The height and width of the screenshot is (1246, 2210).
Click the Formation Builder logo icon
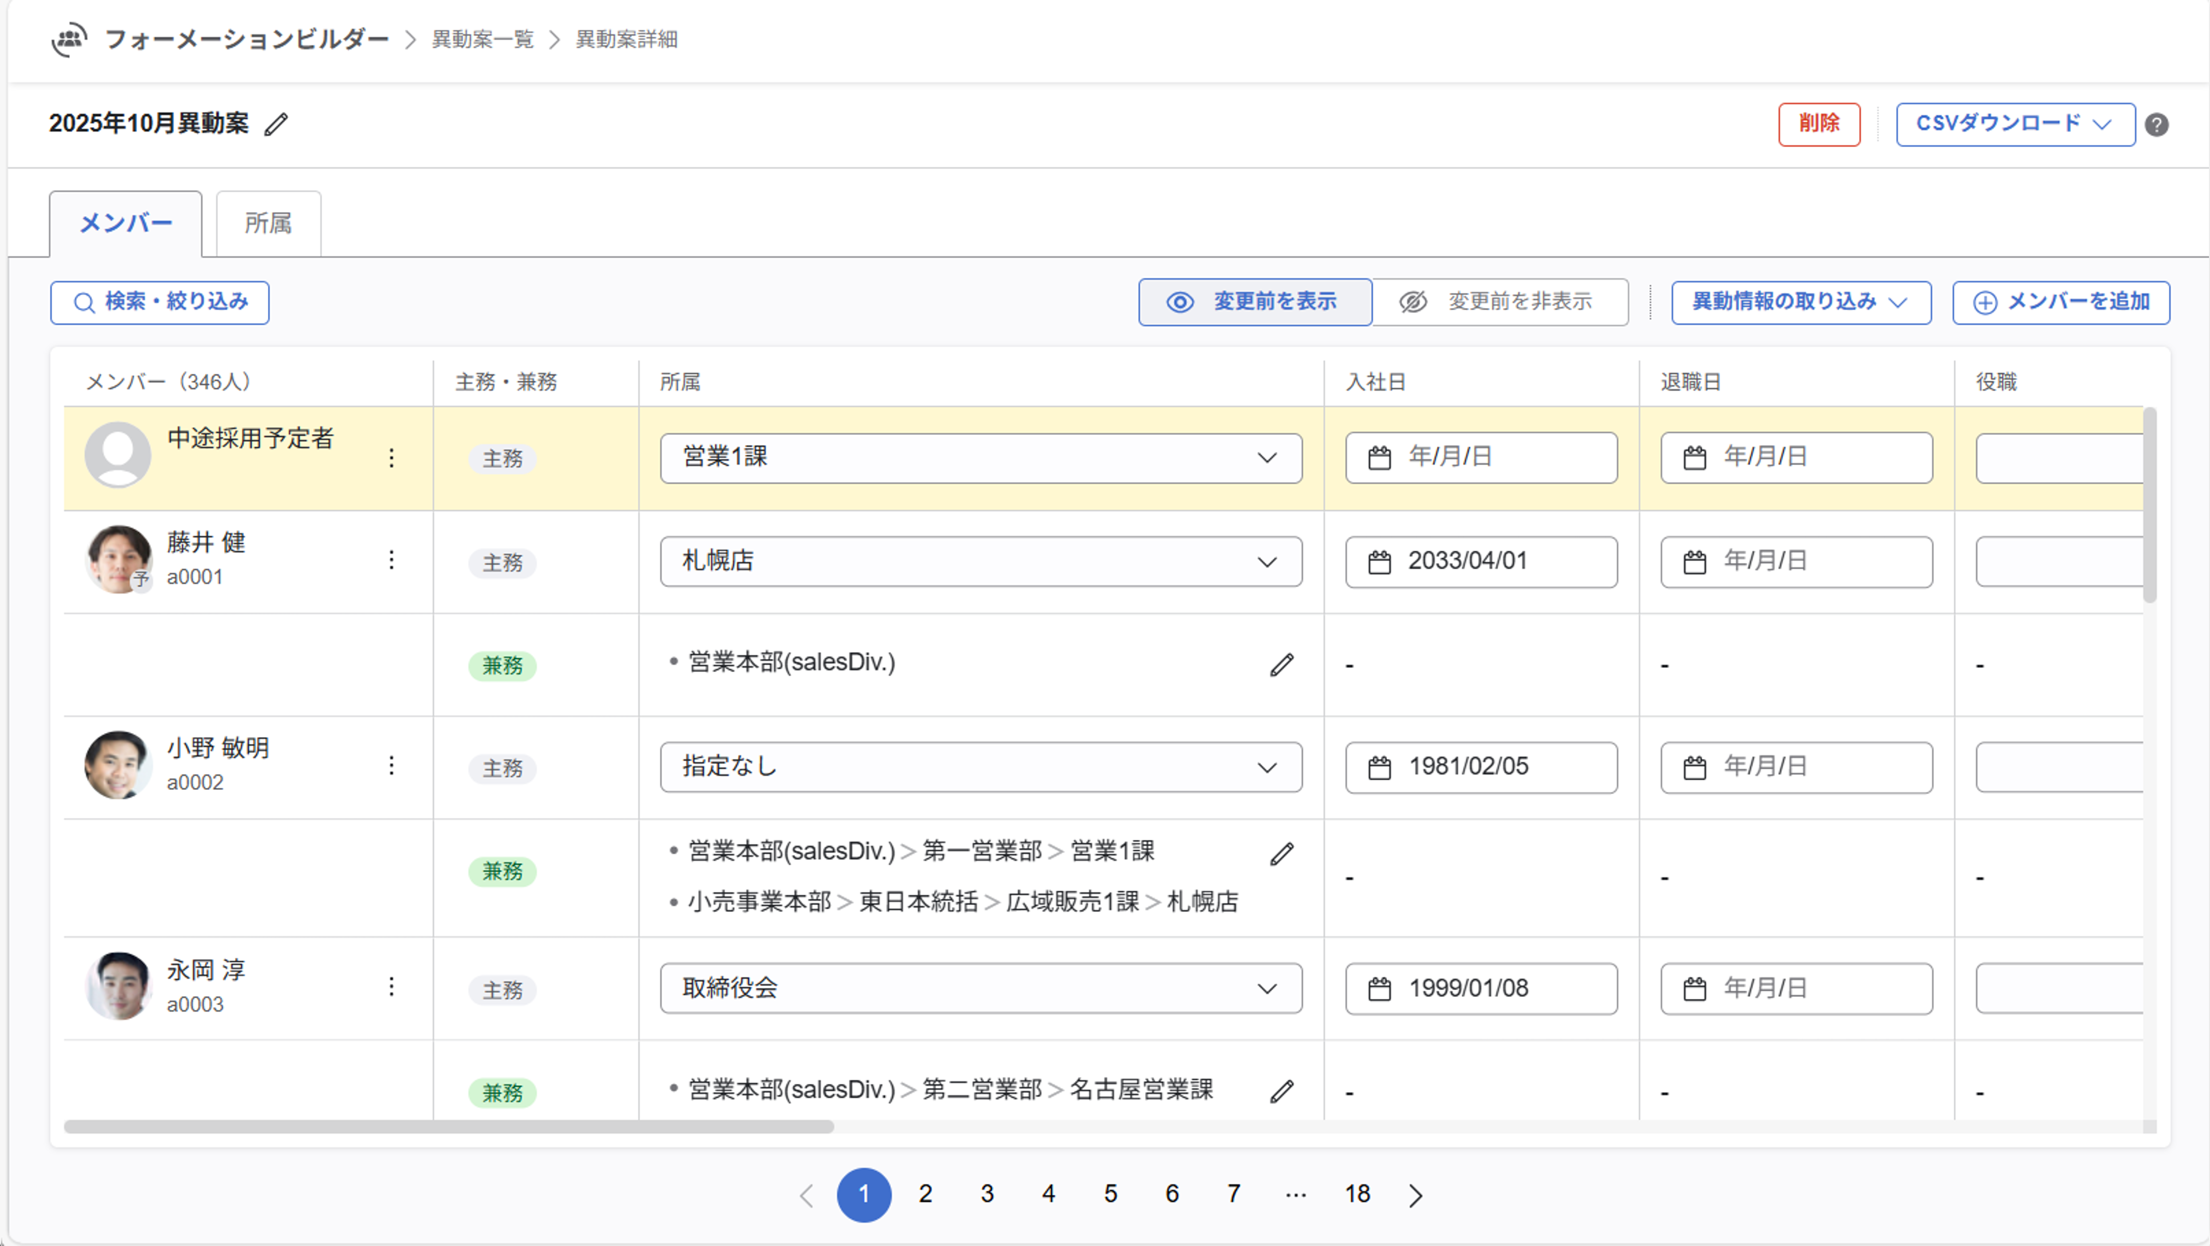(68, 39)
